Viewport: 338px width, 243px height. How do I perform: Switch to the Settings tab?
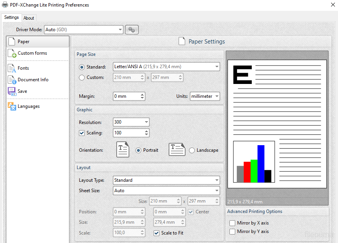click(x=11, y=18)
